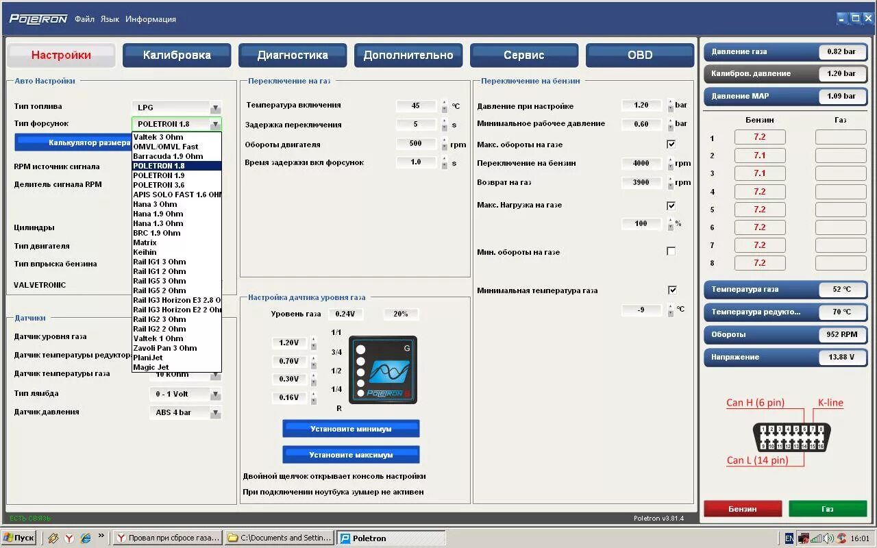
Task: Adjust switch-on temperature stepper
Action: [444, 106]
